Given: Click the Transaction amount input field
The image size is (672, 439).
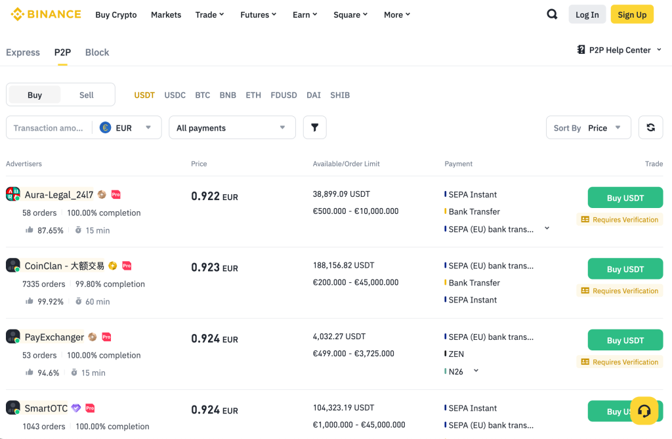Looking at the screenshot, I should 49,128.
